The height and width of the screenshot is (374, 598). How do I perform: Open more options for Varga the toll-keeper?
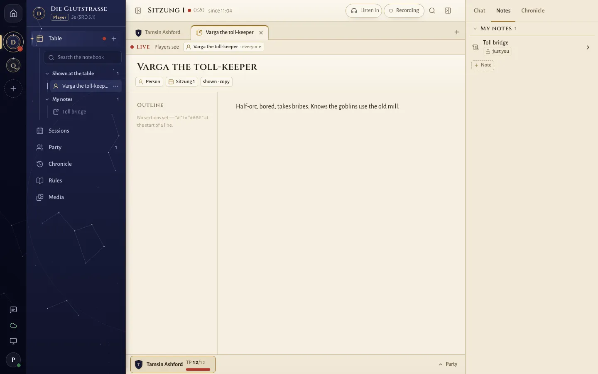click(x=116, y=86)
